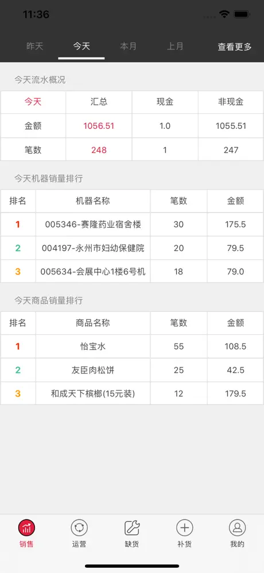264x573 pixels.
Task: Tap amount 79.0 in machine ranking
Action: (x=235, y=272)
